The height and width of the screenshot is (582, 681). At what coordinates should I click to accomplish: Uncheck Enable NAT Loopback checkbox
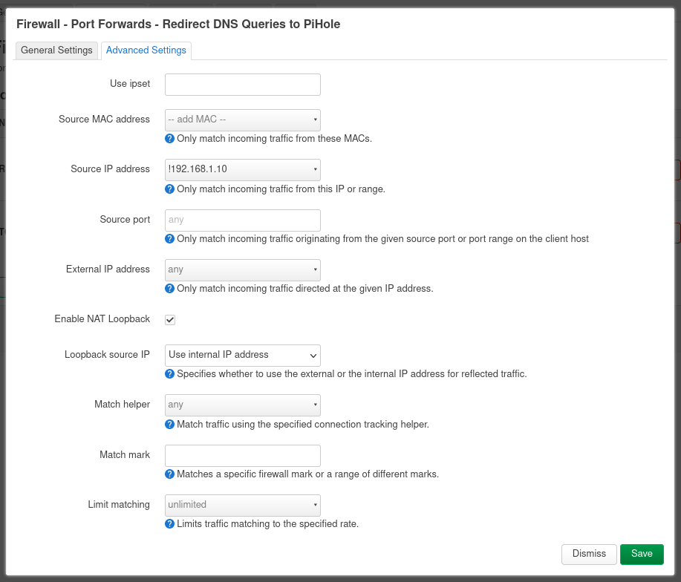(x=170, y=320)
